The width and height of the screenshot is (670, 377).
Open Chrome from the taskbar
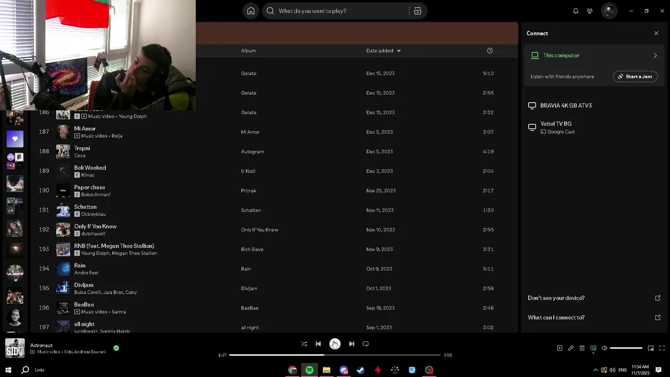coord(293,370)
